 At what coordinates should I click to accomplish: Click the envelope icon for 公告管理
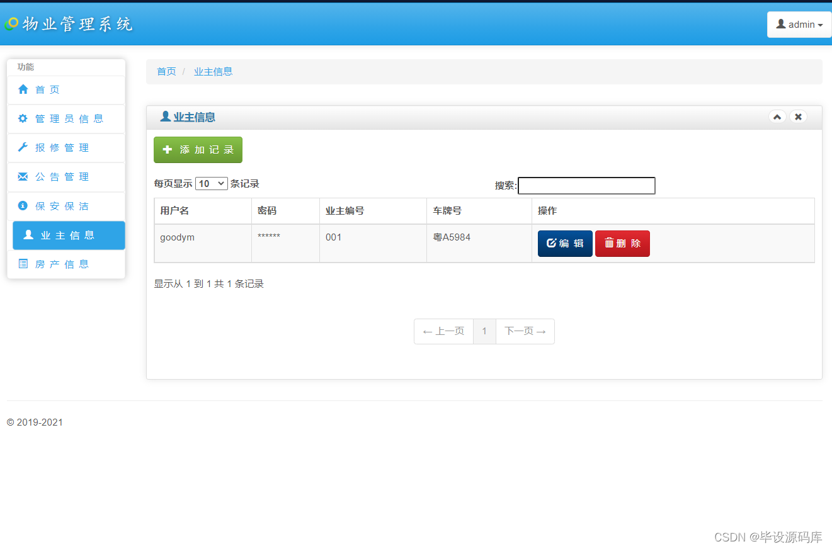point(23,176)
